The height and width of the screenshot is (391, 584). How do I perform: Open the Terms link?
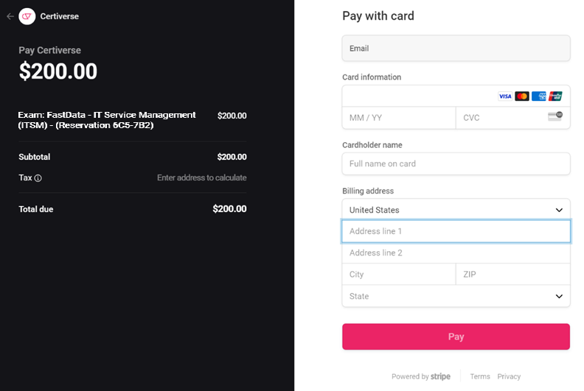click(x=480, y=376)
